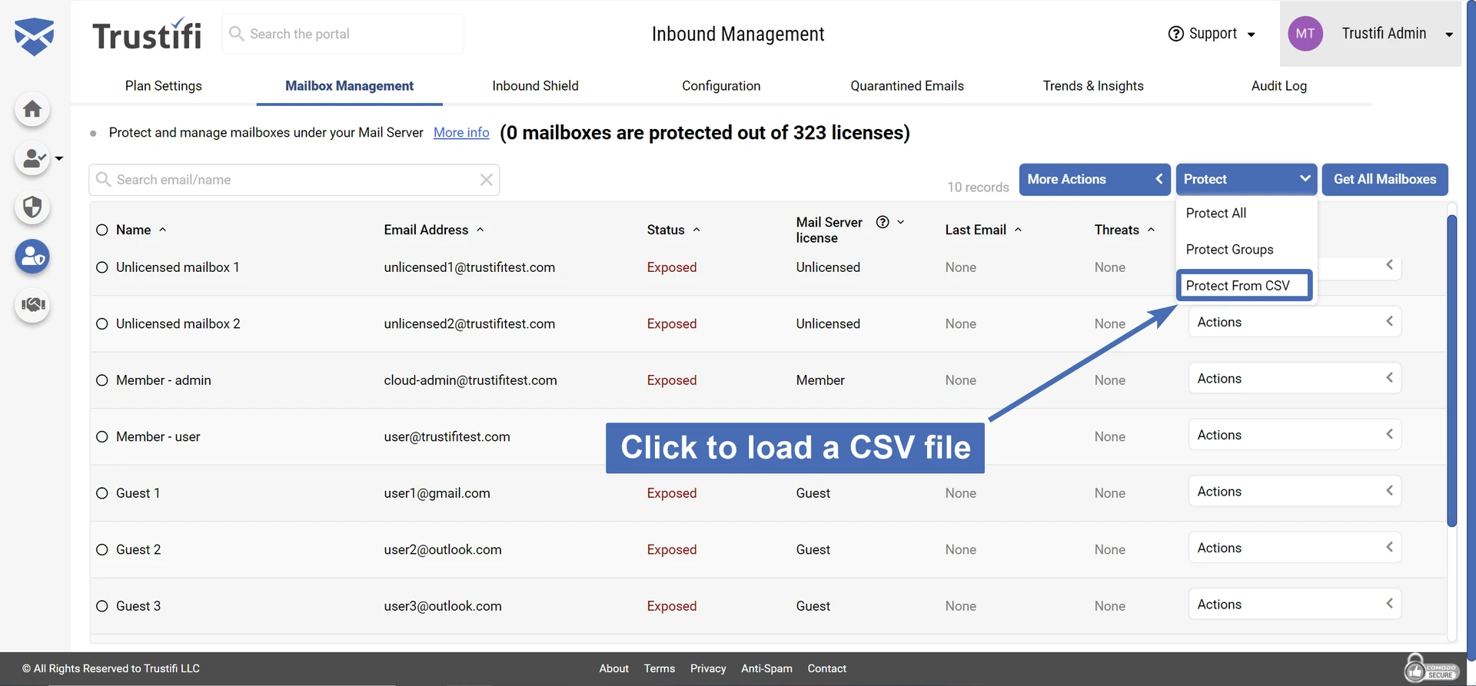Screen dimensions: 1476x686
Task: Open Actions for user@trustifitest.com
Action: click(1295, 435)
